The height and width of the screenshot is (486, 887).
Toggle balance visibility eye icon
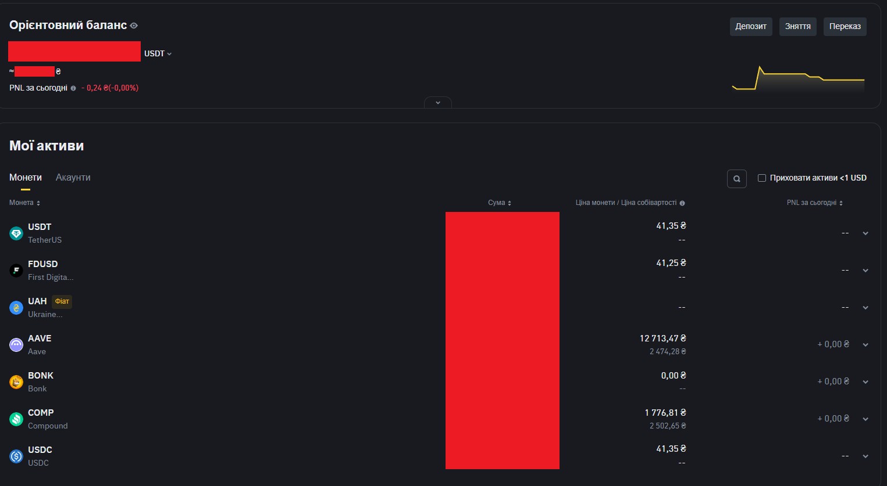(134, 26)
